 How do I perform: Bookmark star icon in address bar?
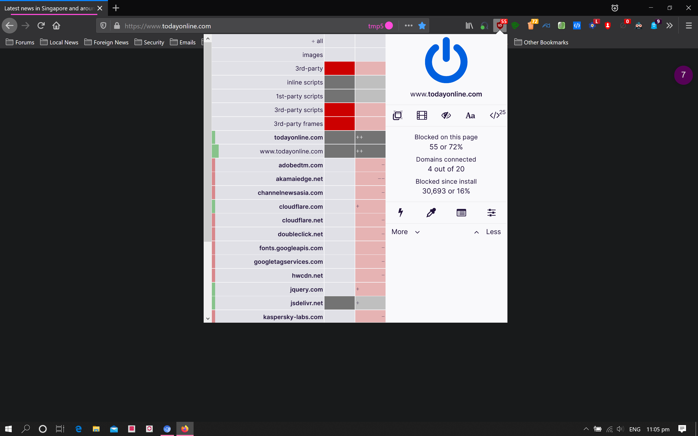click(x=422, y=26)
